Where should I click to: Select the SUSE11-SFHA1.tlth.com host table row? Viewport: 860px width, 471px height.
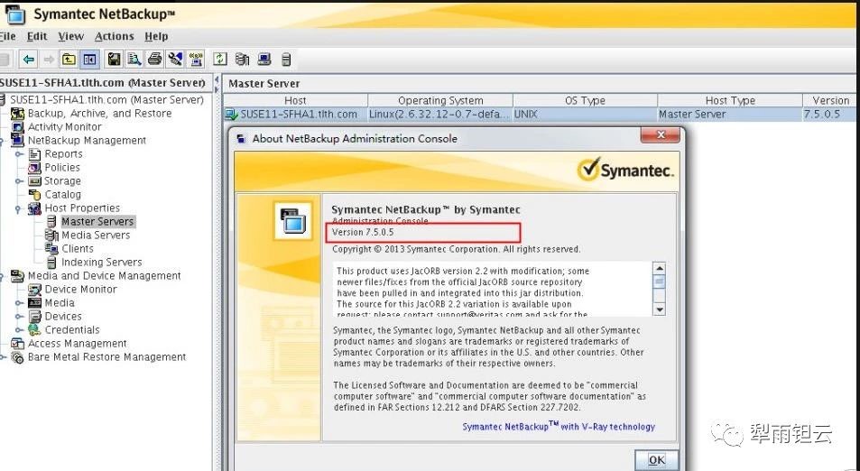tap(541, 114)
